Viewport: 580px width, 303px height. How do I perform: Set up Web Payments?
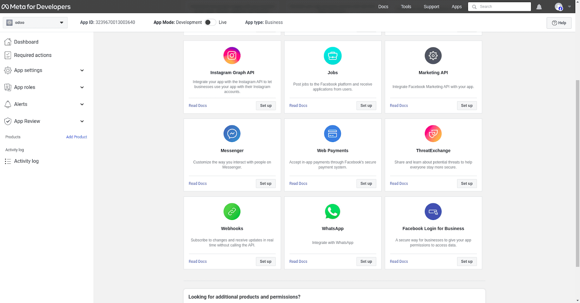366,183
